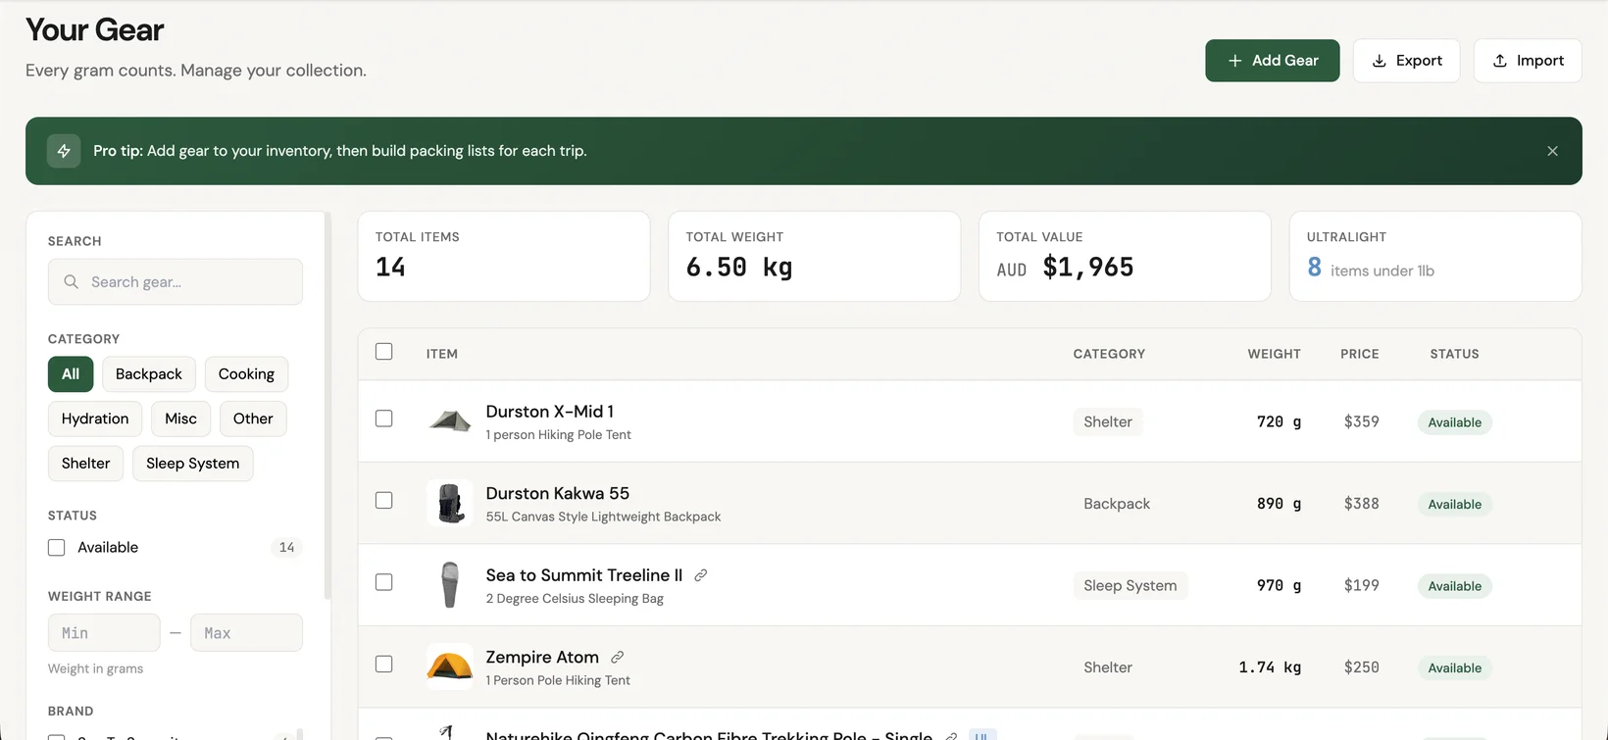Click the Import button
Viewport: 1608px width, 740px height.
[x=1527, y=61]
